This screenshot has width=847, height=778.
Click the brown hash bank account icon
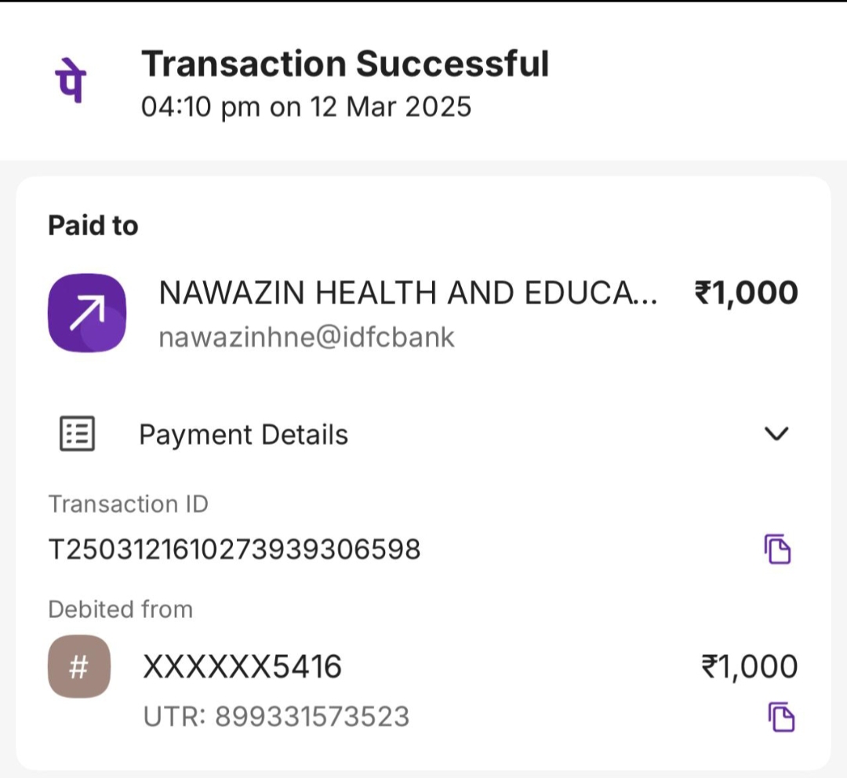[78, 667]
